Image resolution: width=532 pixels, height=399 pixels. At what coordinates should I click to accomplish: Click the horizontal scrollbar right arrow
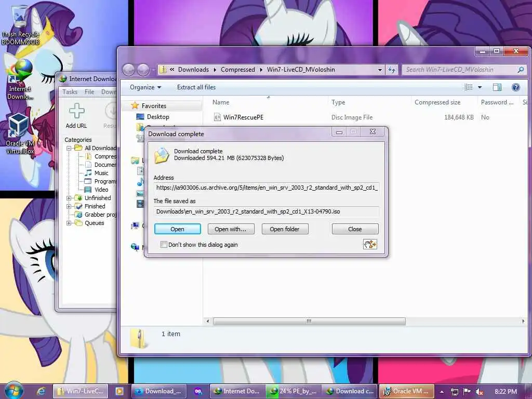point(523,321)
